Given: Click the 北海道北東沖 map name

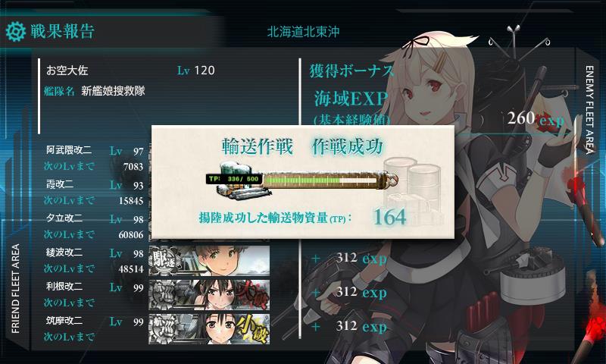Looking at the screenshot, I should pos(304,32).
